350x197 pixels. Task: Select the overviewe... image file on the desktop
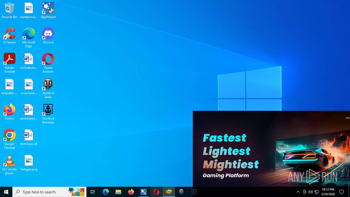coord(29,87)
